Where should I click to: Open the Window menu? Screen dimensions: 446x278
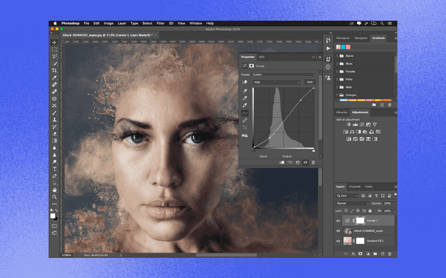coord(196,24)
